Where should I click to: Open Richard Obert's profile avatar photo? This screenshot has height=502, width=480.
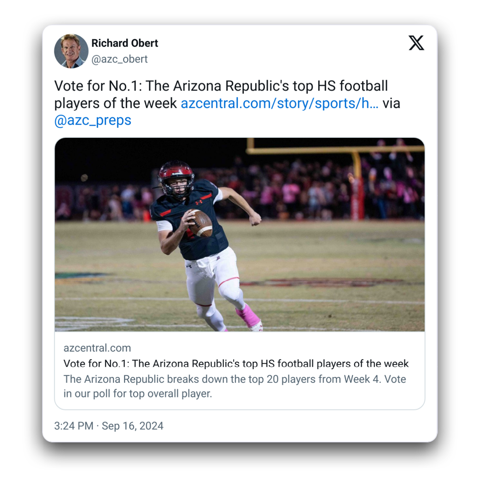71,51
